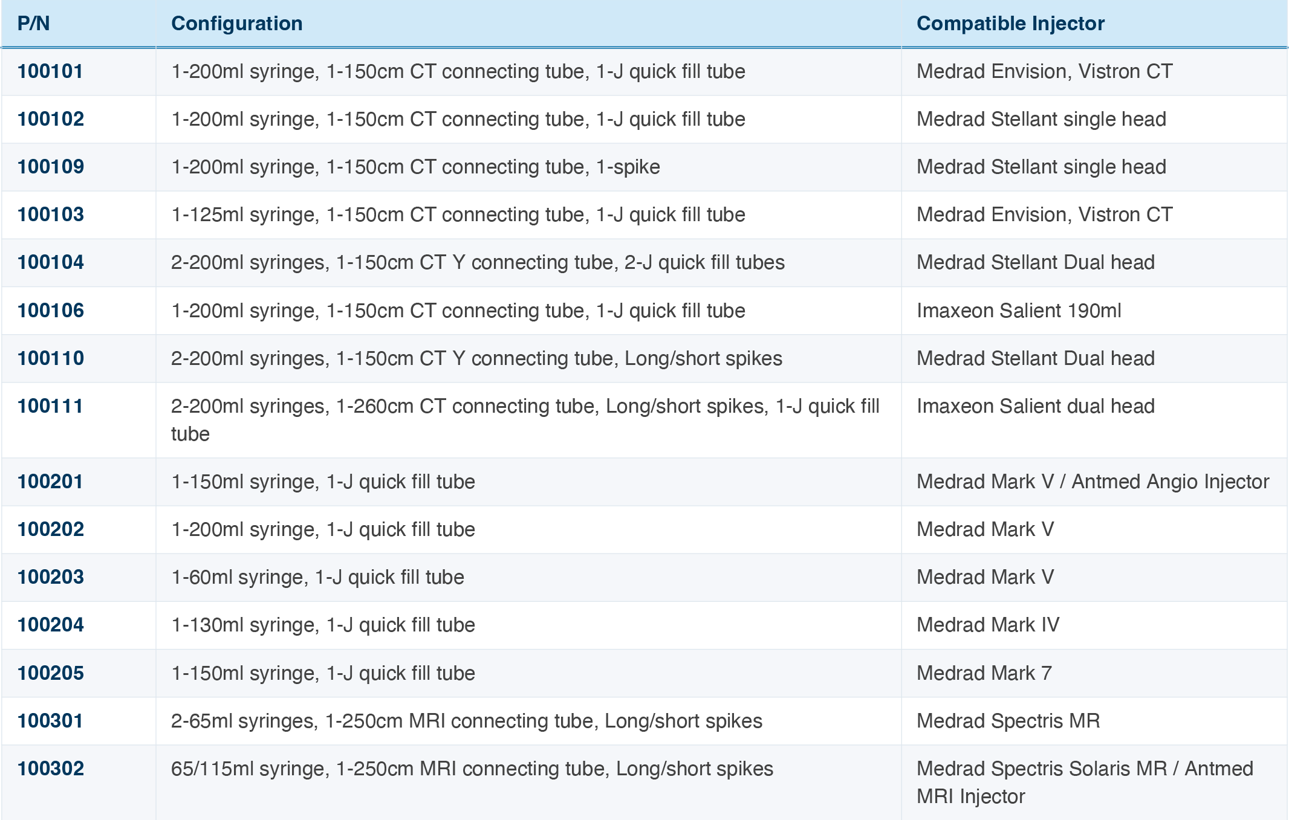Click the 2-J quick fill tubes configuration

coord(478,262)
